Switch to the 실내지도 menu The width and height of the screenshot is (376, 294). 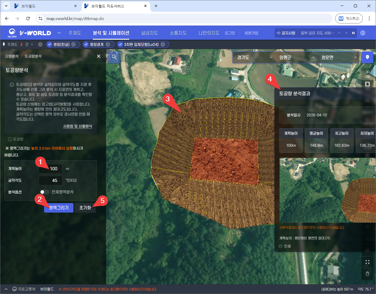(x=149, y=33)
